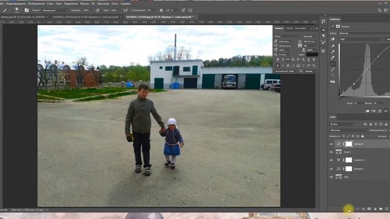Click clip to layer icon in Properties
The width and height of the screenshot is (390, 219).
click(367, 111)
